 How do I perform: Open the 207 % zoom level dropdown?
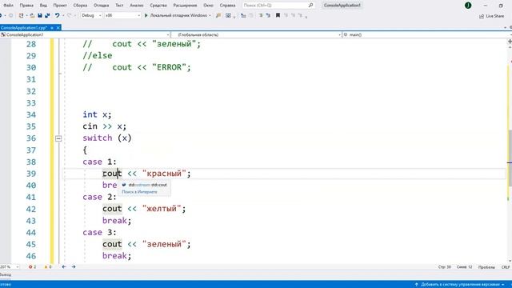(x=9, y=266)
